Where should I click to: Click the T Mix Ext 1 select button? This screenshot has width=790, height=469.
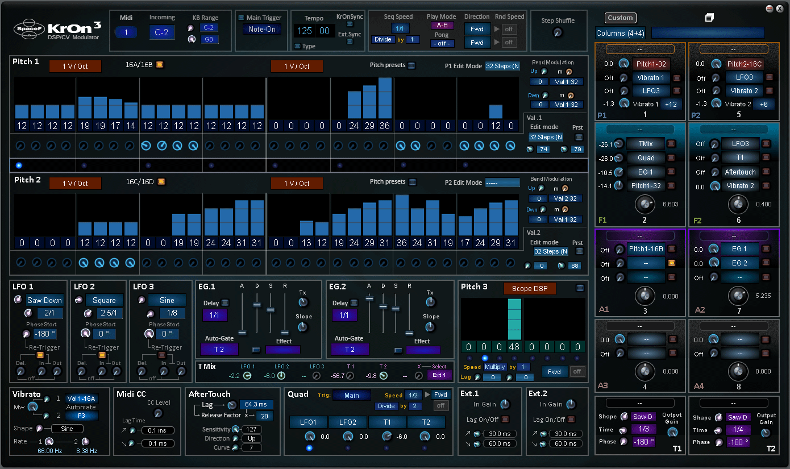[439, 375]
